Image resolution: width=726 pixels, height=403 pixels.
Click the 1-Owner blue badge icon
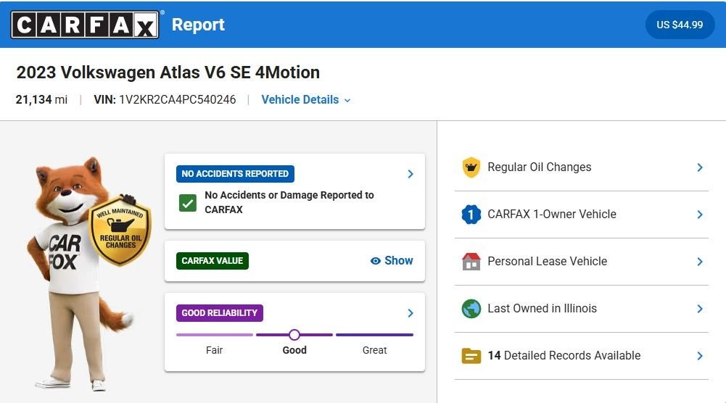click(471, 215)
